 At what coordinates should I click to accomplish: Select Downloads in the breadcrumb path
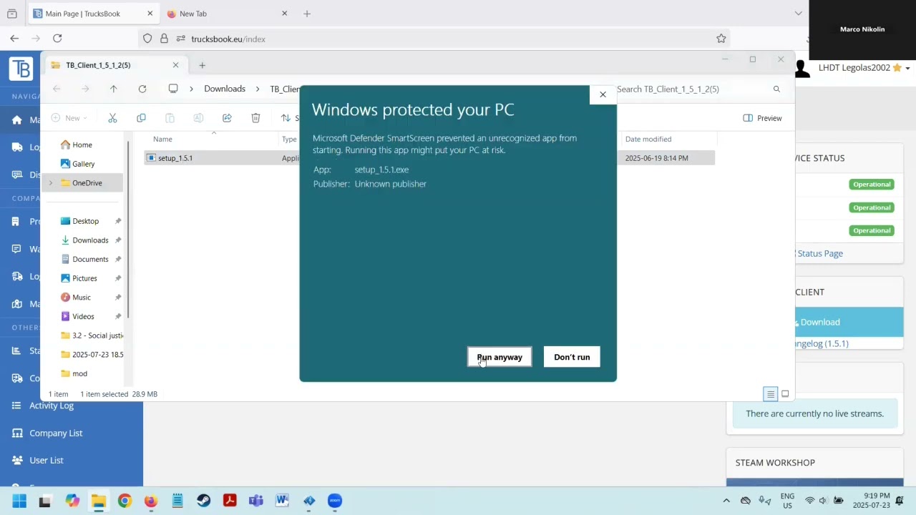[225, 89]
